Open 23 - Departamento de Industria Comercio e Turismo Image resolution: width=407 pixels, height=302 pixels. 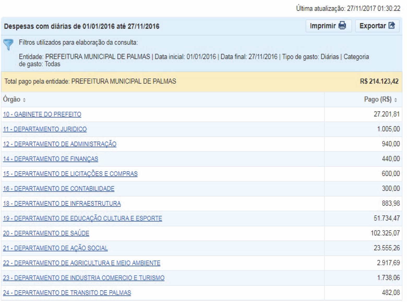pyautogui.click(x=83, y=278)
